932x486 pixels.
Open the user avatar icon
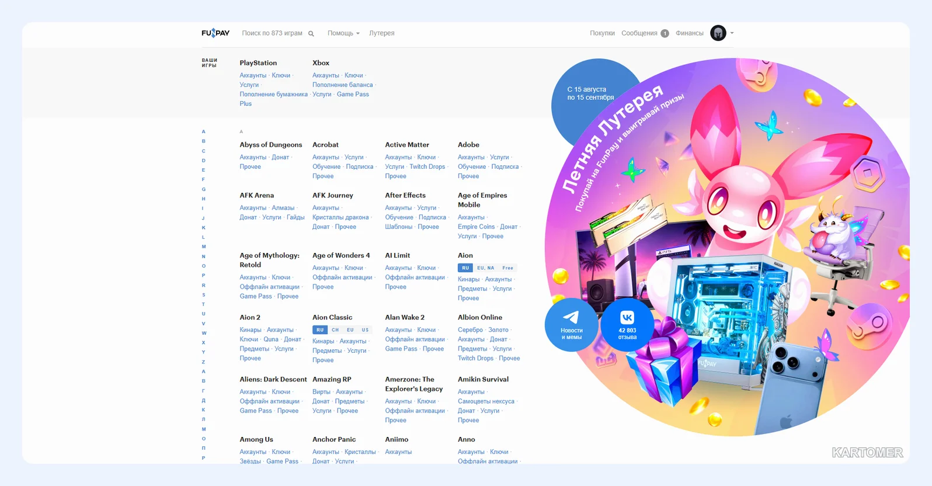(718, 33)
